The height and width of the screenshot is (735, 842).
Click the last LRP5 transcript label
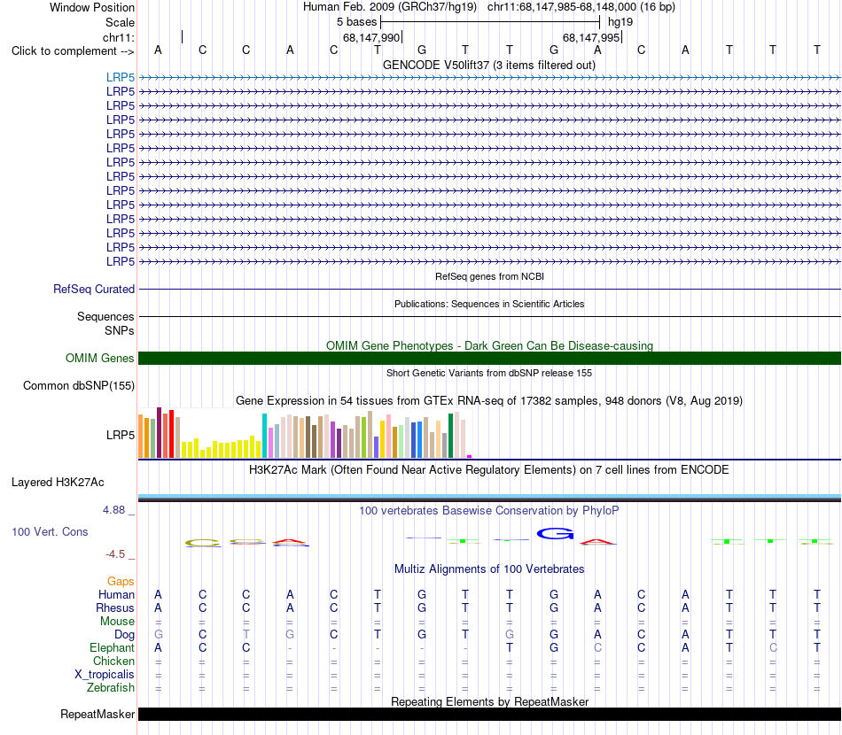[x=121, y=262]
